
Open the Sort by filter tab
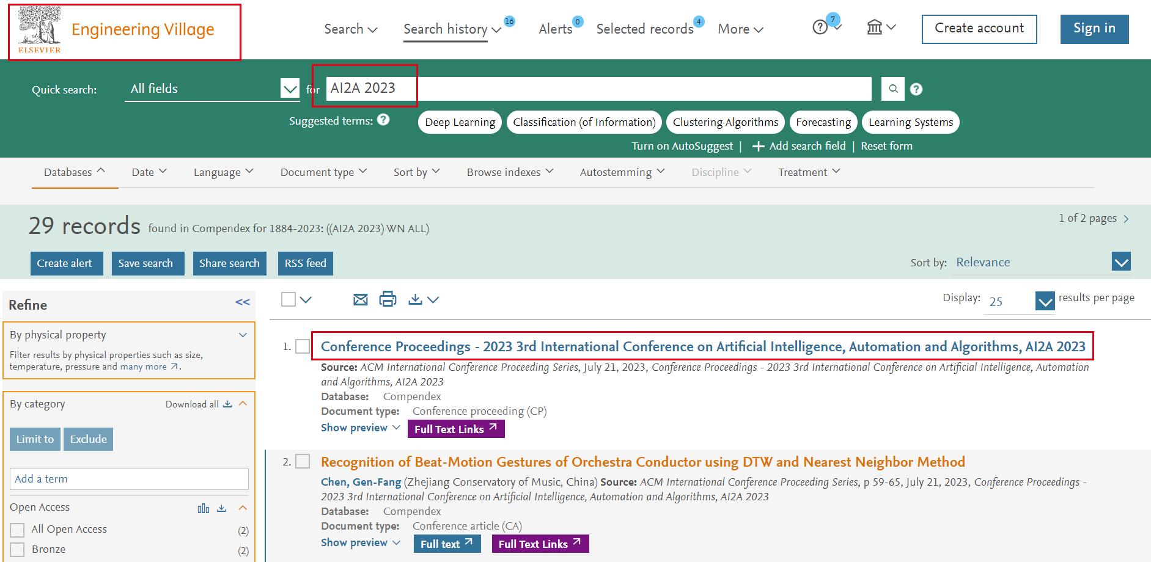point(417,172)
